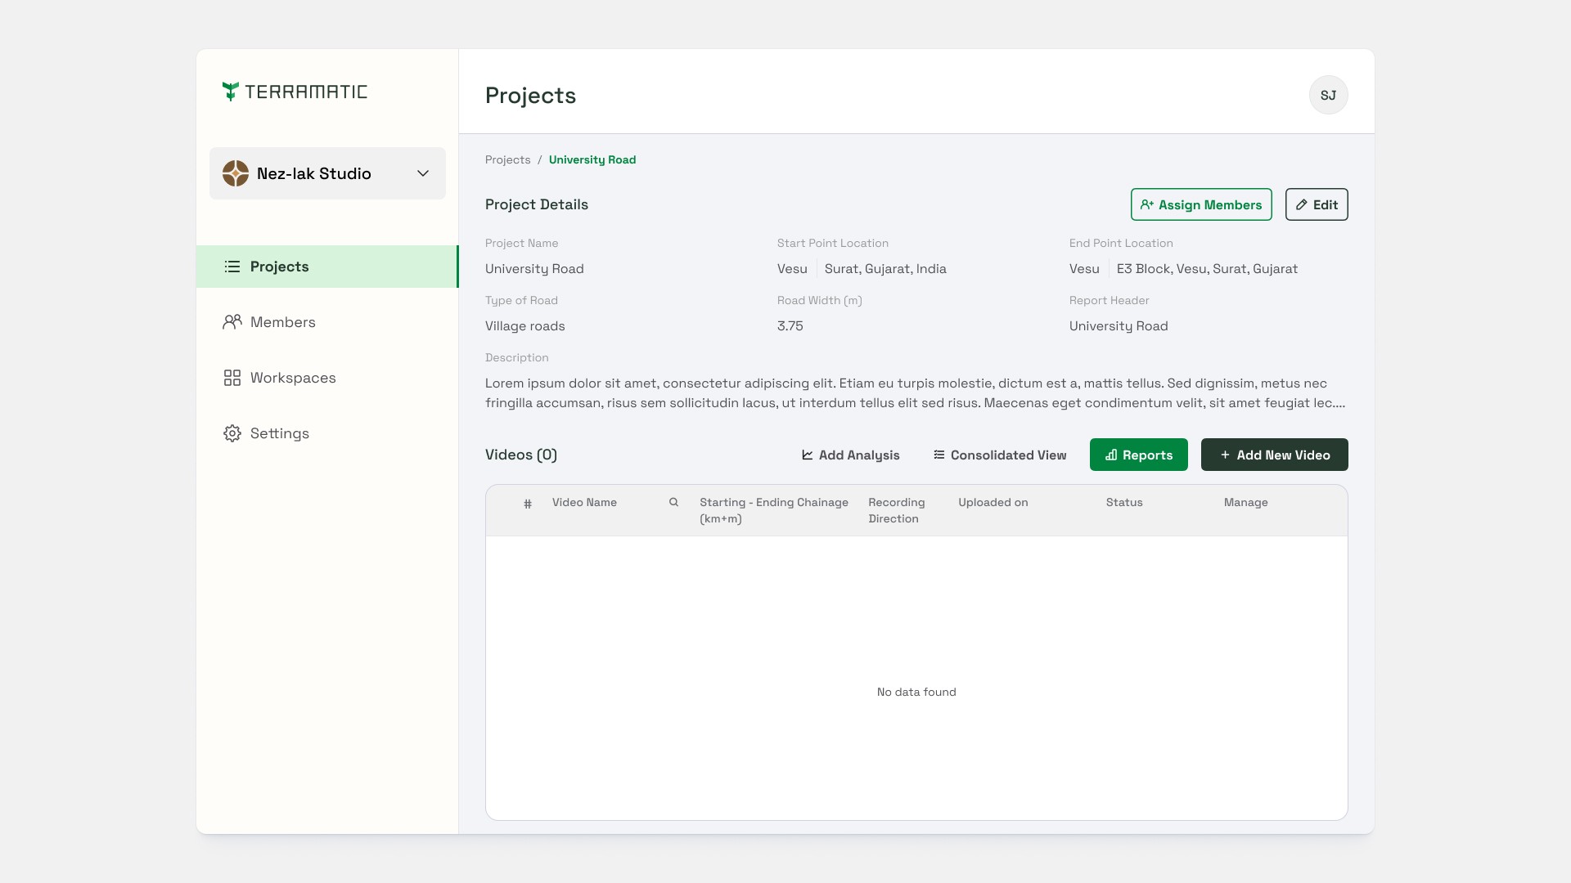
Task: Click the add-user icon in Assign Members
Action: point(1147,204)
